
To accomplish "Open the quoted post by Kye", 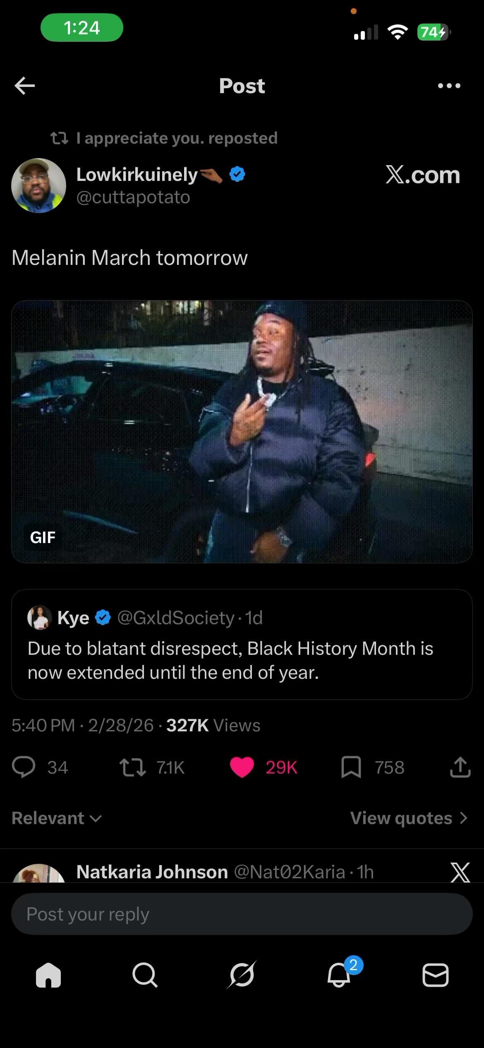I will 242,644.
